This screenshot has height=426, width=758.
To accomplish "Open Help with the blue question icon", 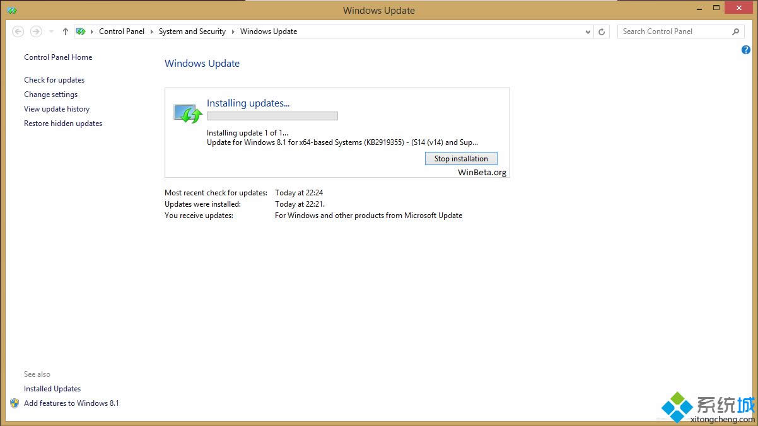I will pyautogui.click(x=746, y=50).
